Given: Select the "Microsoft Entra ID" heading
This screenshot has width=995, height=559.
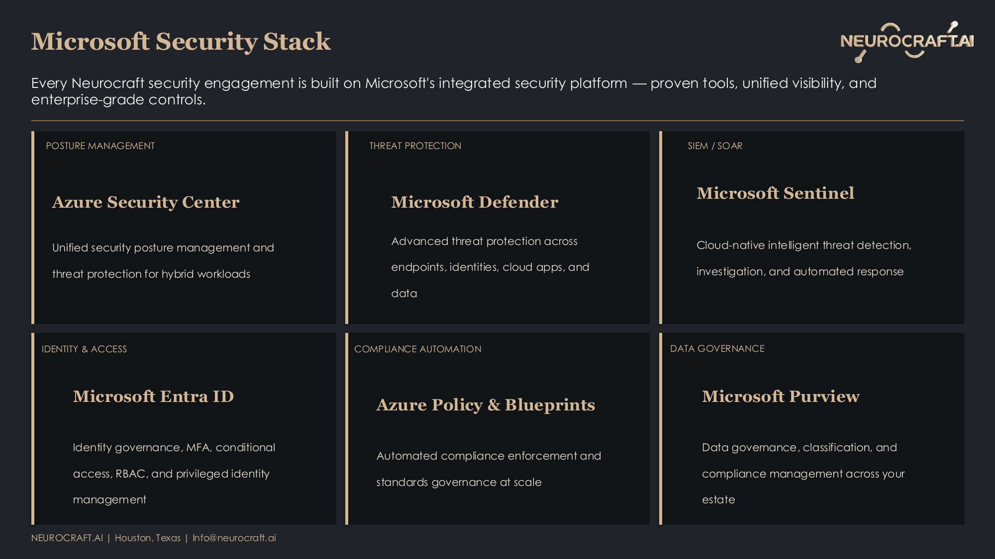Looking at the screenshot, I should pyautogui.click(x=153, y=397).
